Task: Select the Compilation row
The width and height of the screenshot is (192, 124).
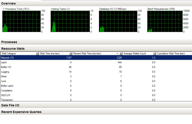Action: (96, 91)
